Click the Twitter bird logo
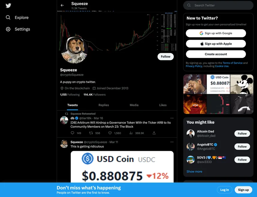The height and width of the screenshot is (197, 257). click(8, 5)
